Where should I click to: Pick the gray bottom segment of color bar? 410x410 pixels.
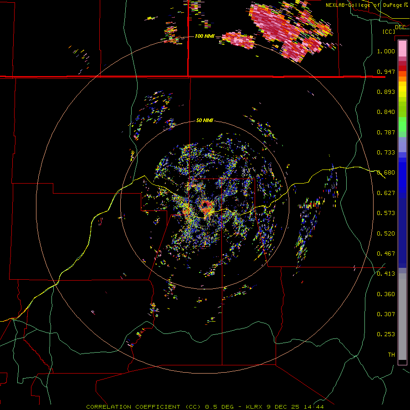point(402,317)
